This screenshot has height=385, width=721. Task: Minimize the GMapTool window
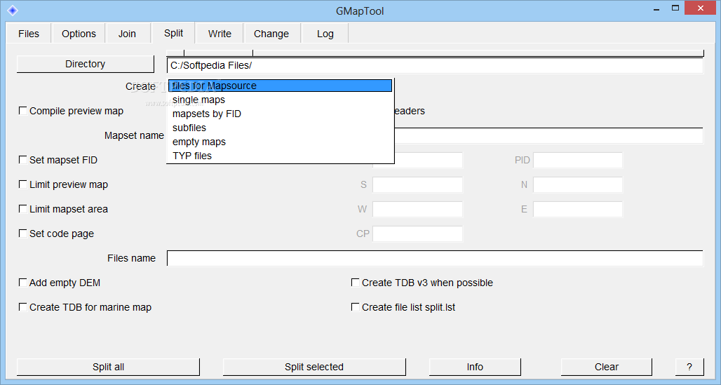[657, 8]
